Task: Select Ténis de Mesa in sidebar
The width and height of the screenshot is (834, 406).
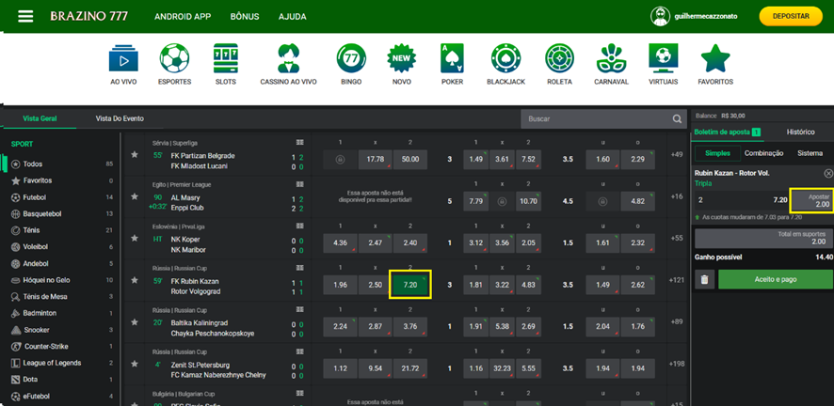Action: (x=61, y=297)
